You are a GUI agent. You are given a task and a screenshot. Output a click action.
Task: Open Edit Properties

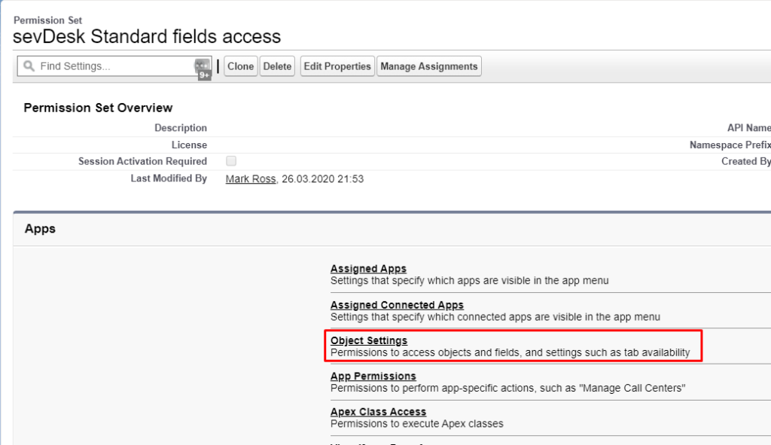coord(337,66)
